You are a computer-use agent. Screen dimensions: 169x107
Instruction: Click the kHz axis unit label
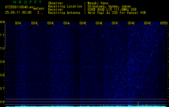point(3,22)
